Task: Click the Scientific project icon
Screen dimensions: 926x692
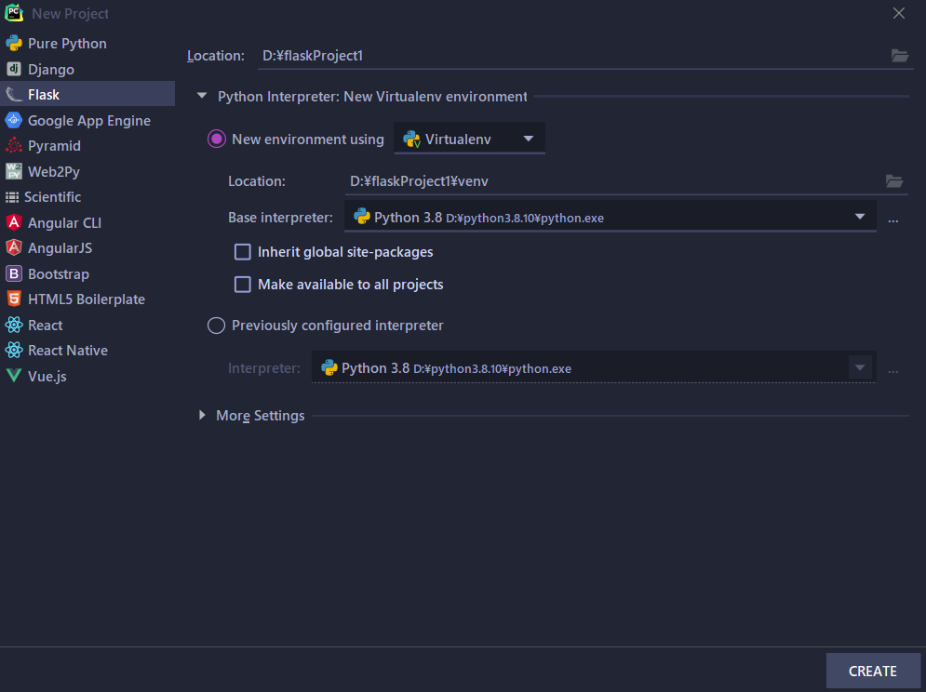Action: click(x=12, y=197)
